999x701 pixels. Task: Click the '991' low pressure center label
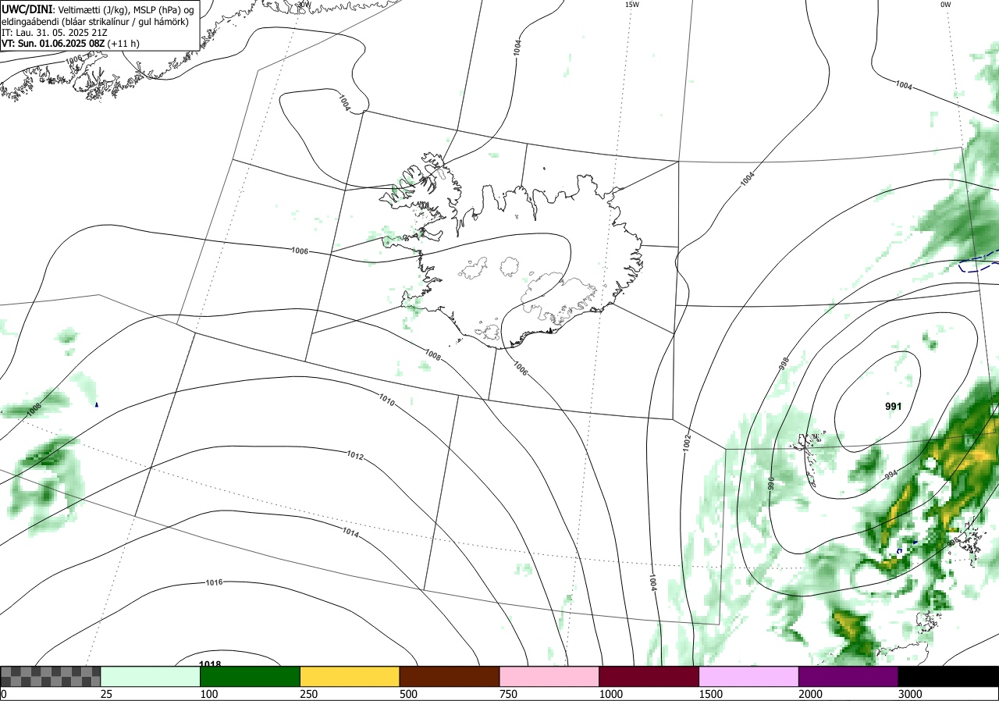[894, 407]
